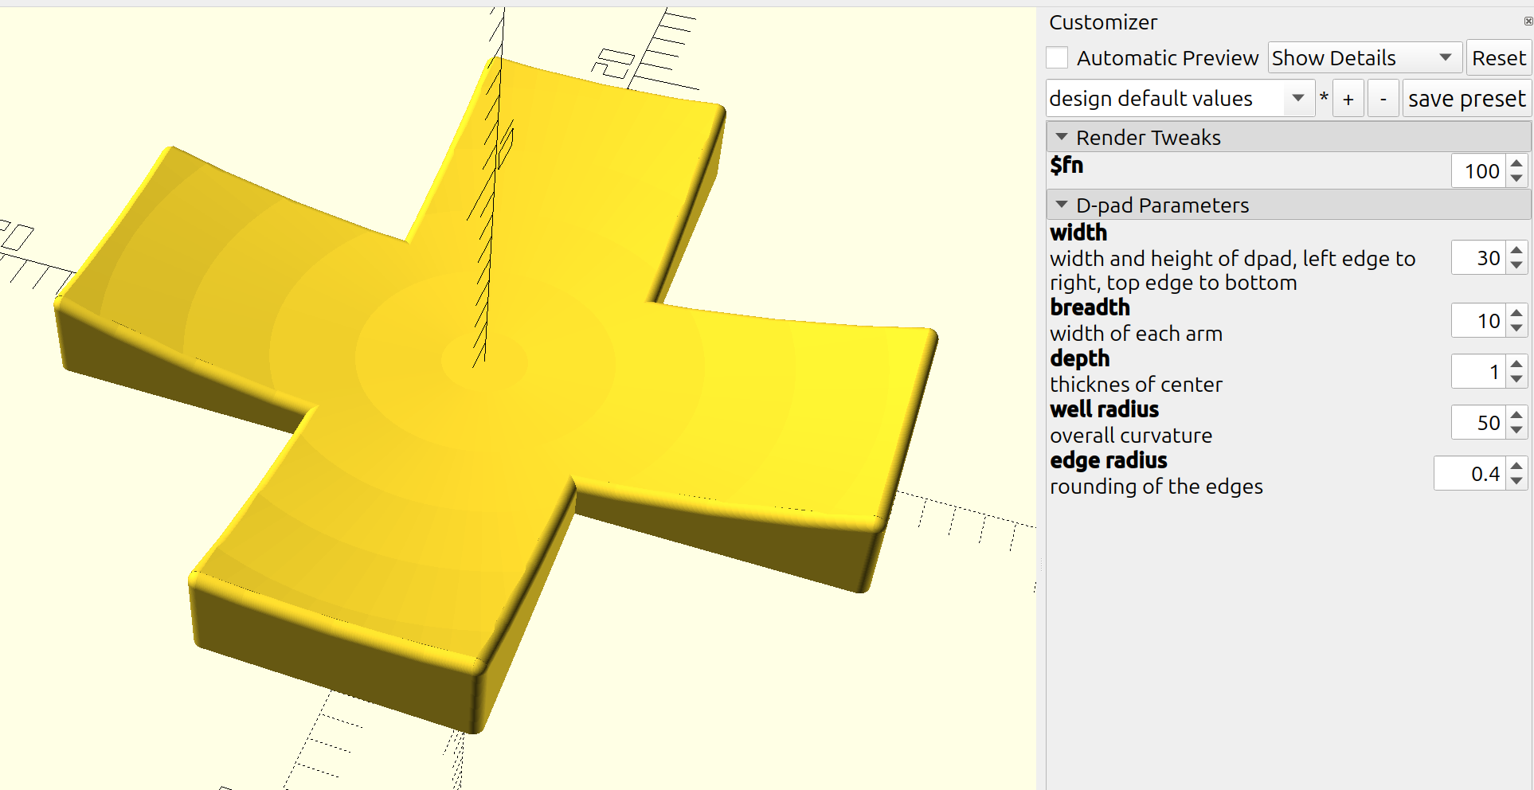
Task: Enable the Automatic Preview checkbox
Action: tap(1057, 58)
